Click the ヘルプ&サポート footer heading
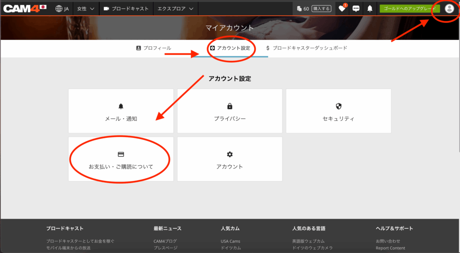 [394, 228]
